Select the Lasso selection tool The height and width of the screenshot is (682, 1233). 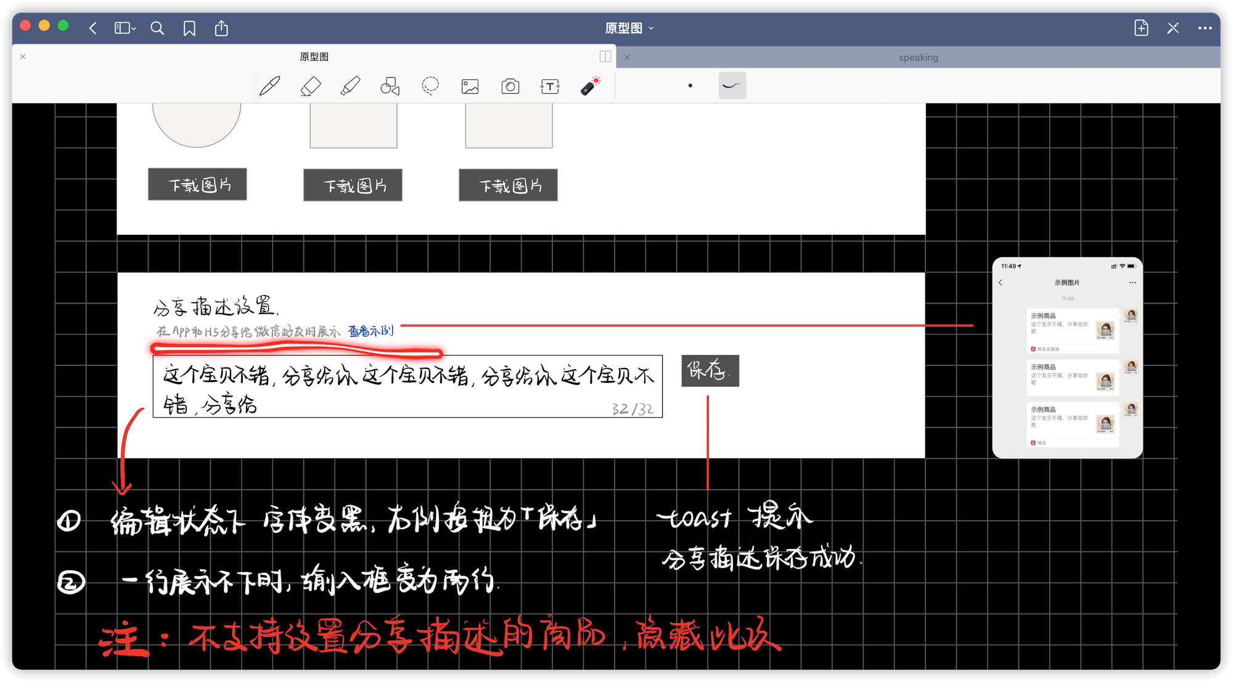coord(430,86)
